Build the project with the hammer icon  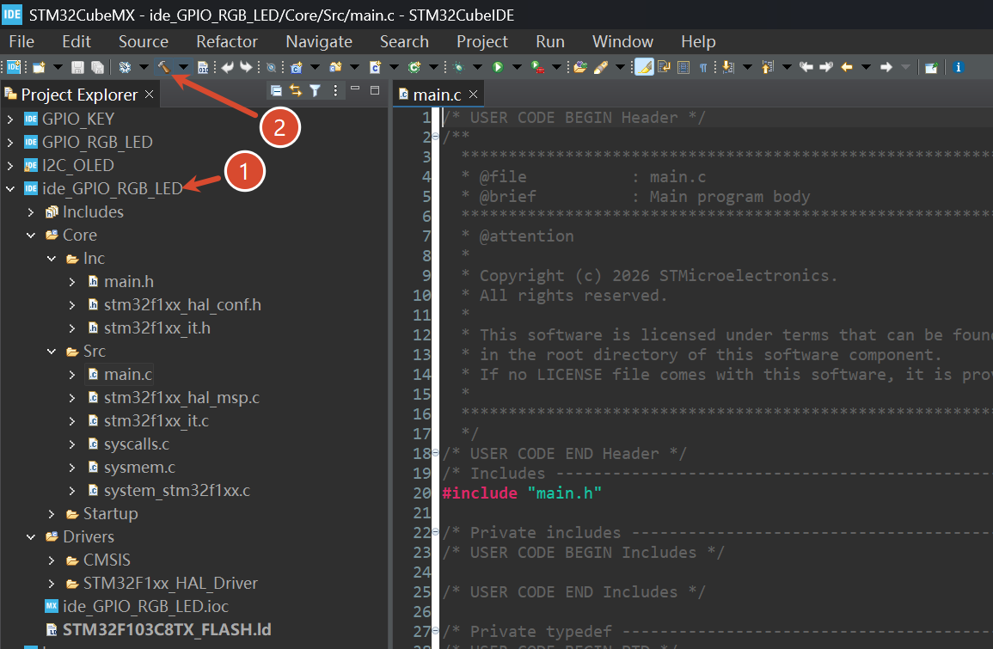tap(163, 66)
